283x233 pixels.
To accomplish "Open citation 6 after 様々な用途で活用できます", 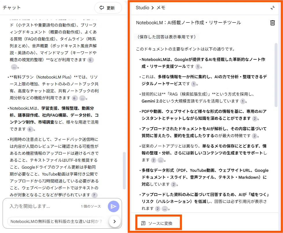I will 30,129.
